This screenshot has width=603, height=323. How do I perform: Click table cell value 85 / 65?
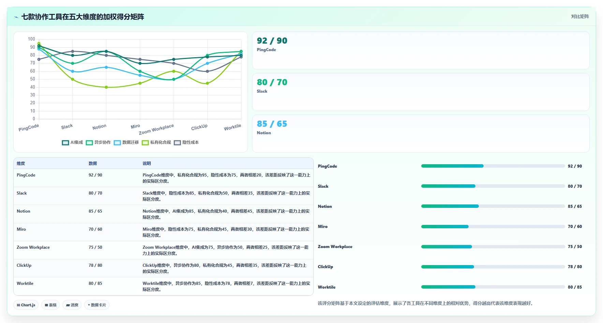(x=95, y=211)
